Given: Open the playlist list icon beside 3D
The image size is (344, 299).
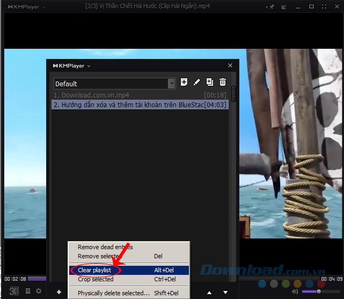Looking at the screenshot, I should point(28,291).
